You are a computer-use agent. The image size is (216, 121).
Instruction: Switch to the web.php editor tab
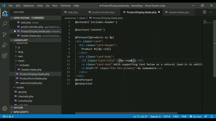click(74, 12)
